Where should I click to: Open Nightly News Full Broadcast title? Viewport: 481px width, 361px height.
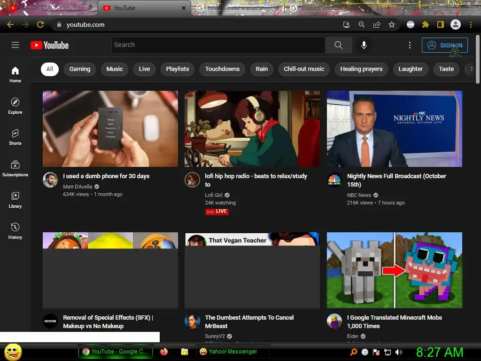[x=396, y=180]
